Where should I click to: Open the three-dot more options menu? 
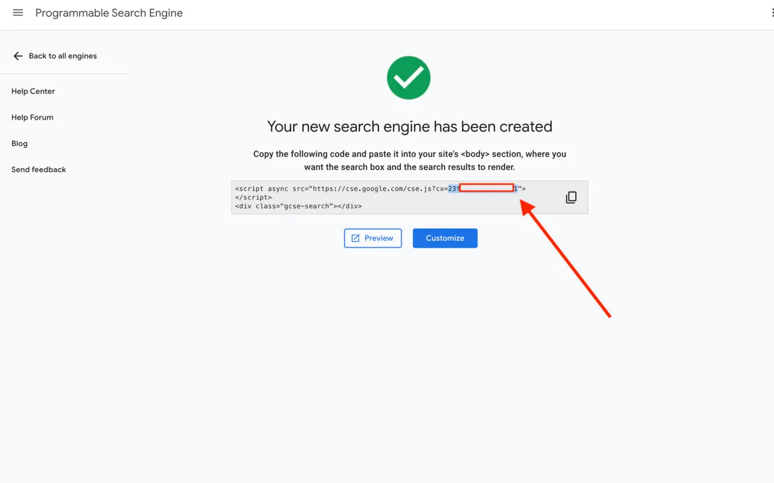coord(772,13)
